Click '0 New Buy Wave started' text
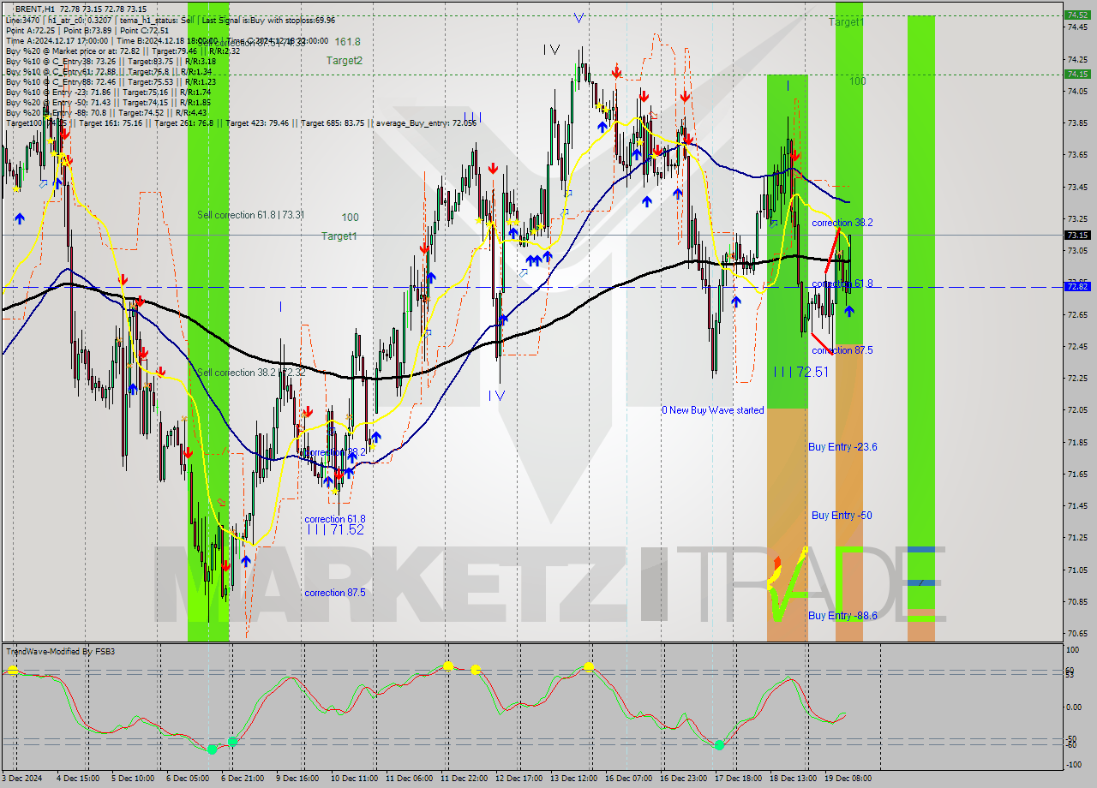Image resolution: width=1097 pixels, height=788 pixels. click(712, 410)
